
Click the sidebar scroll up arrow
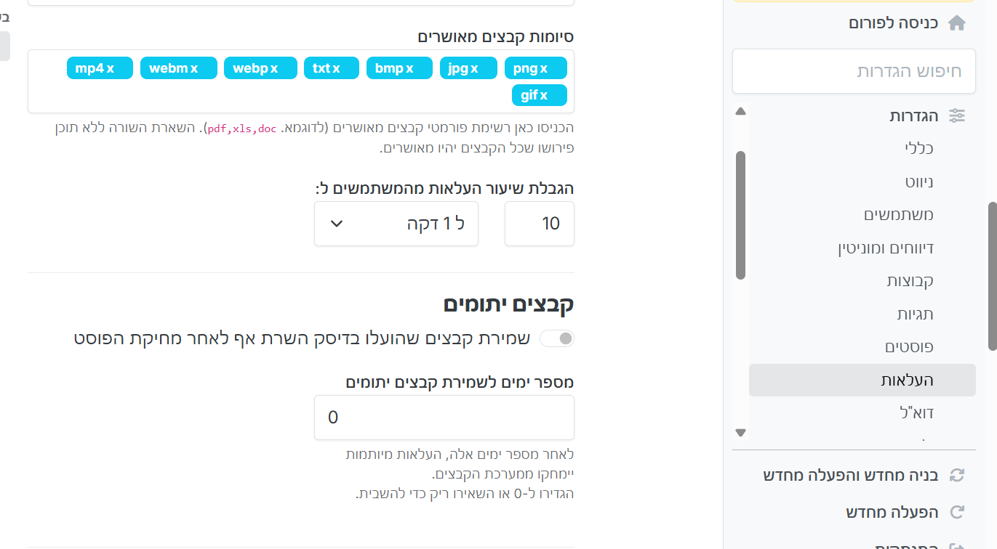(x=740, y=112)
